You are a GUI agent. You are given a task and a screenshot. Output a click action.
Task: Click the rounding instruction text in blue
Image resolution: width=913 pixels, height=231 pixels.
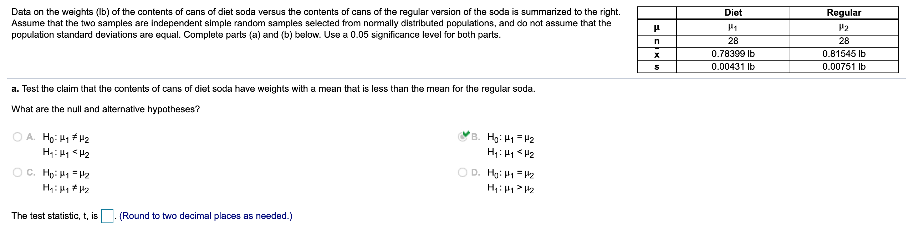coord(206,215)
